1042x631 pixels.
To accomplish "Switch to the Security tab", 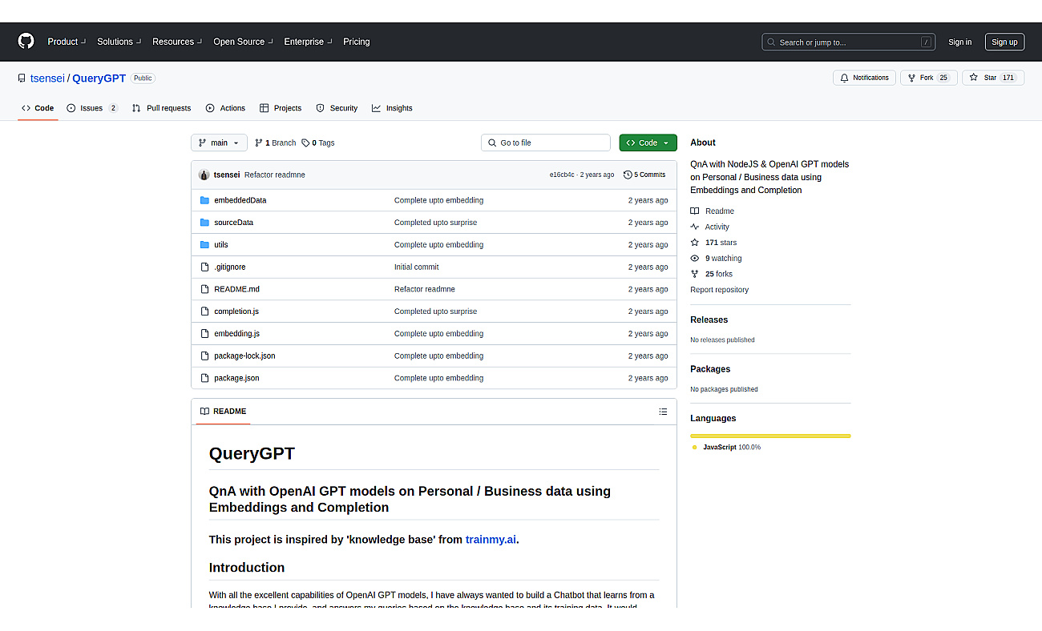I will pos(337,108).
